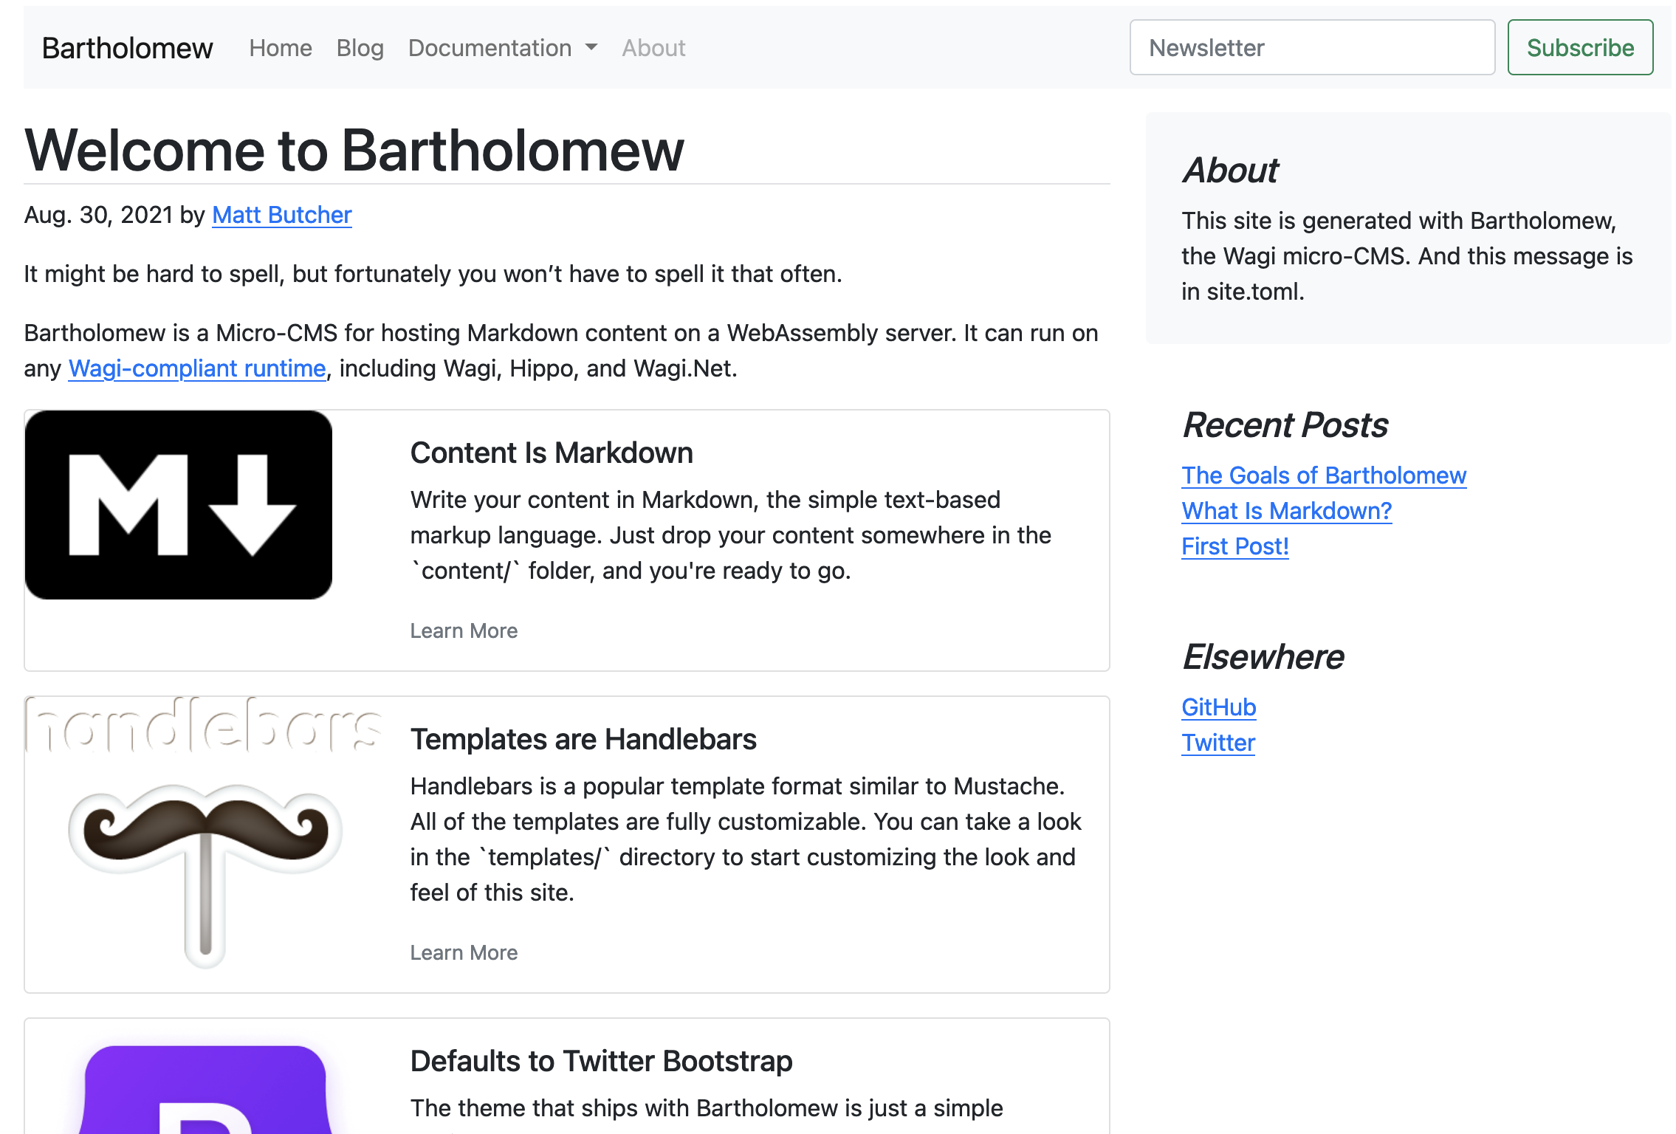
Task: Open the Matt Butcher author link
Action: tap(281, 215)
